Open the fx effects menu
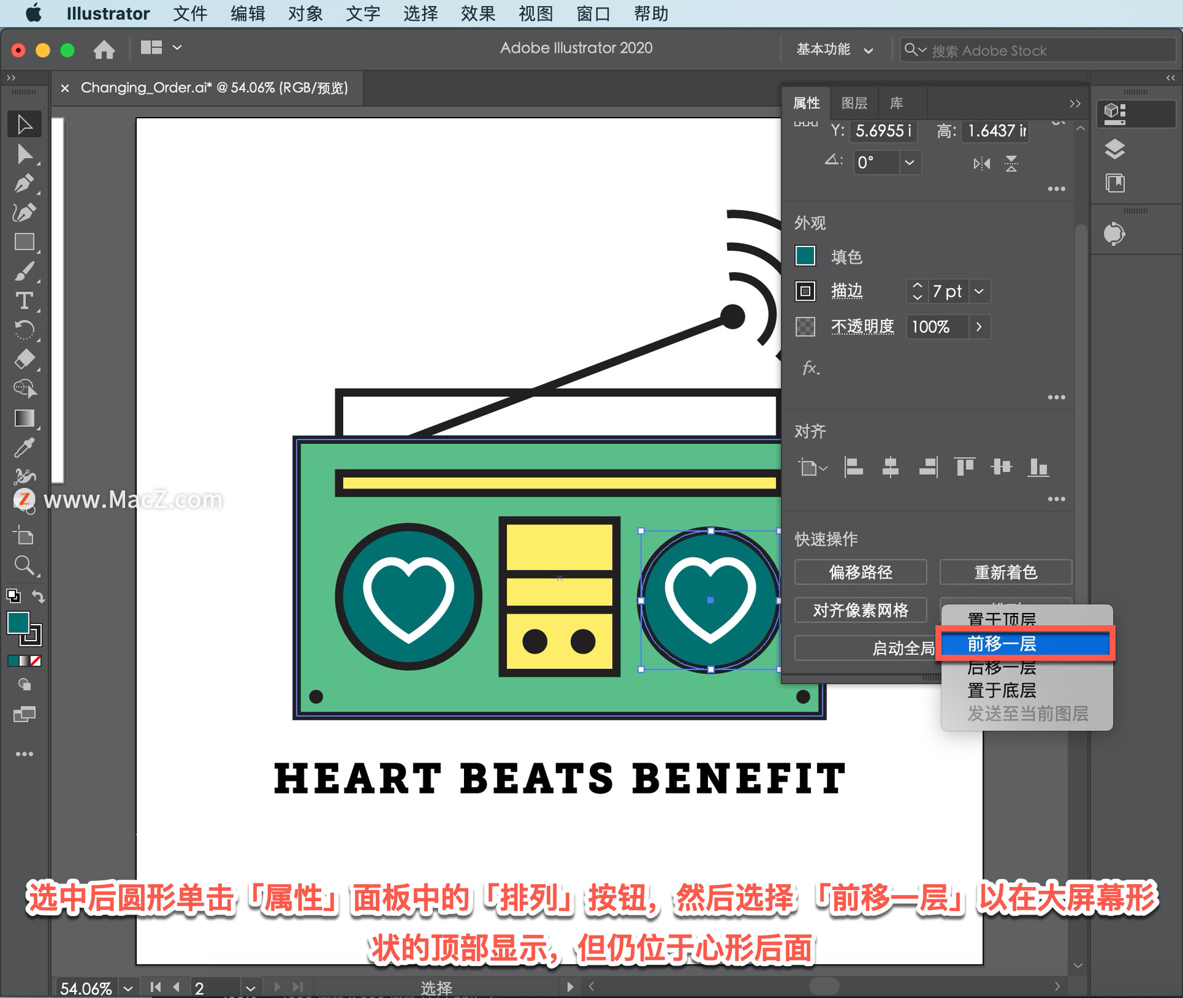The image size is (1183, 998). [x=811, y=368]
